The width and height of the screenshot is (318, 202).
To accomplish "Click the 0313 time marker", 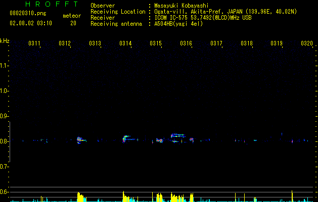I will (x=95, y=43).
